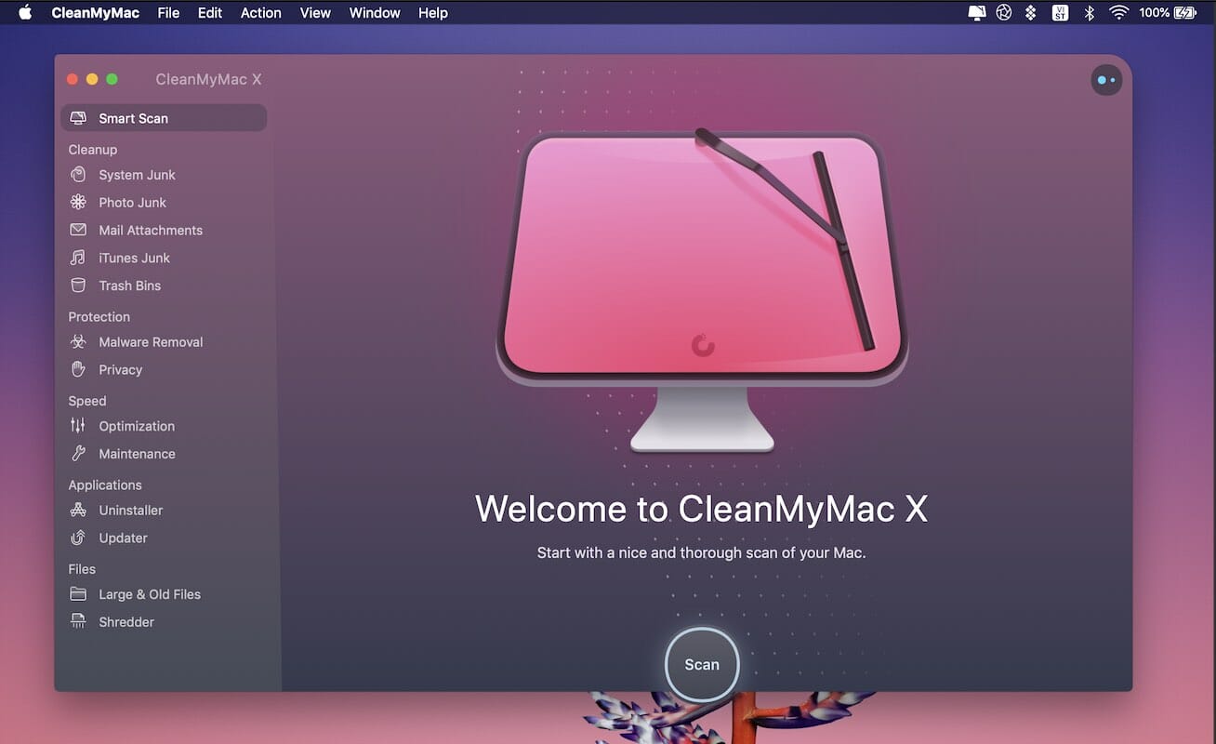Click the Large & Old Files folder icon
The image size is (1216, 744).
tap(78, 594)
